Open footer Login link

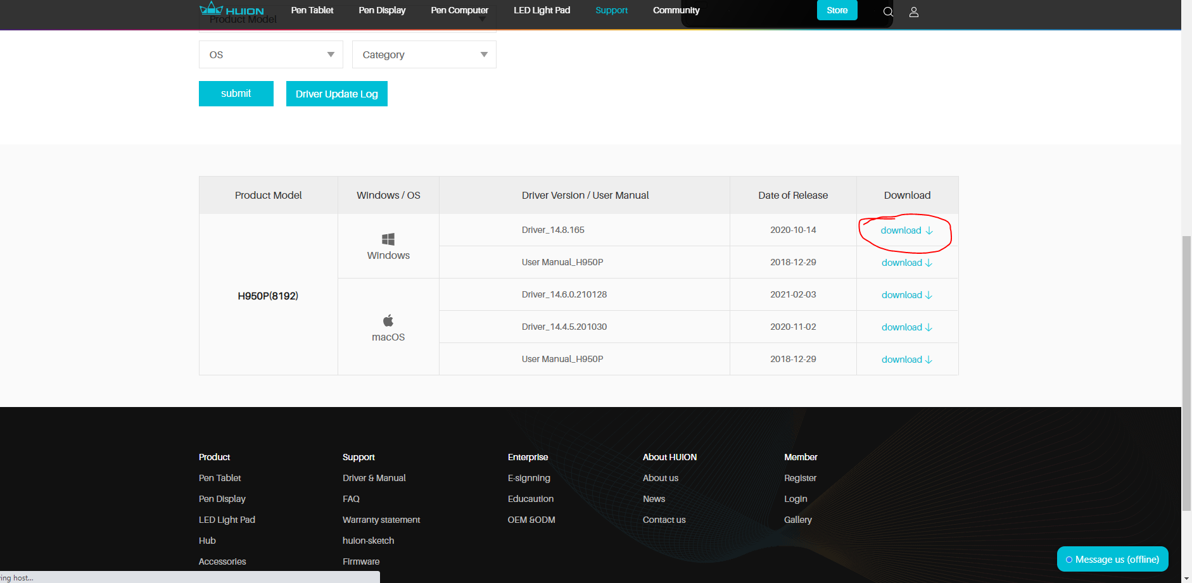[796, 499]
